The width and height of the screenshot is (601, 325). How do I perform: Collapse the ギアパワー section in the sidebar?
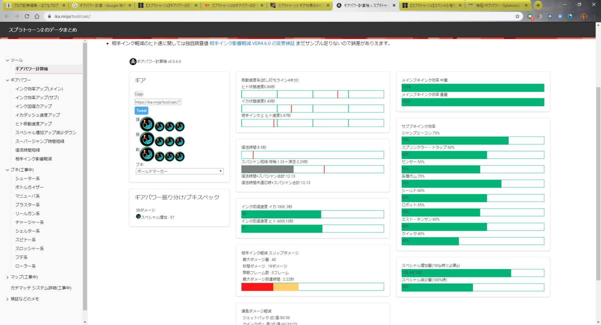point(7,80)
